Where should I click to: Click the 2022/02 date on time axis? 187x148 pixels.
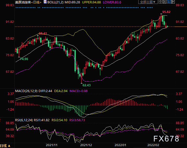[x=153, y=145]
